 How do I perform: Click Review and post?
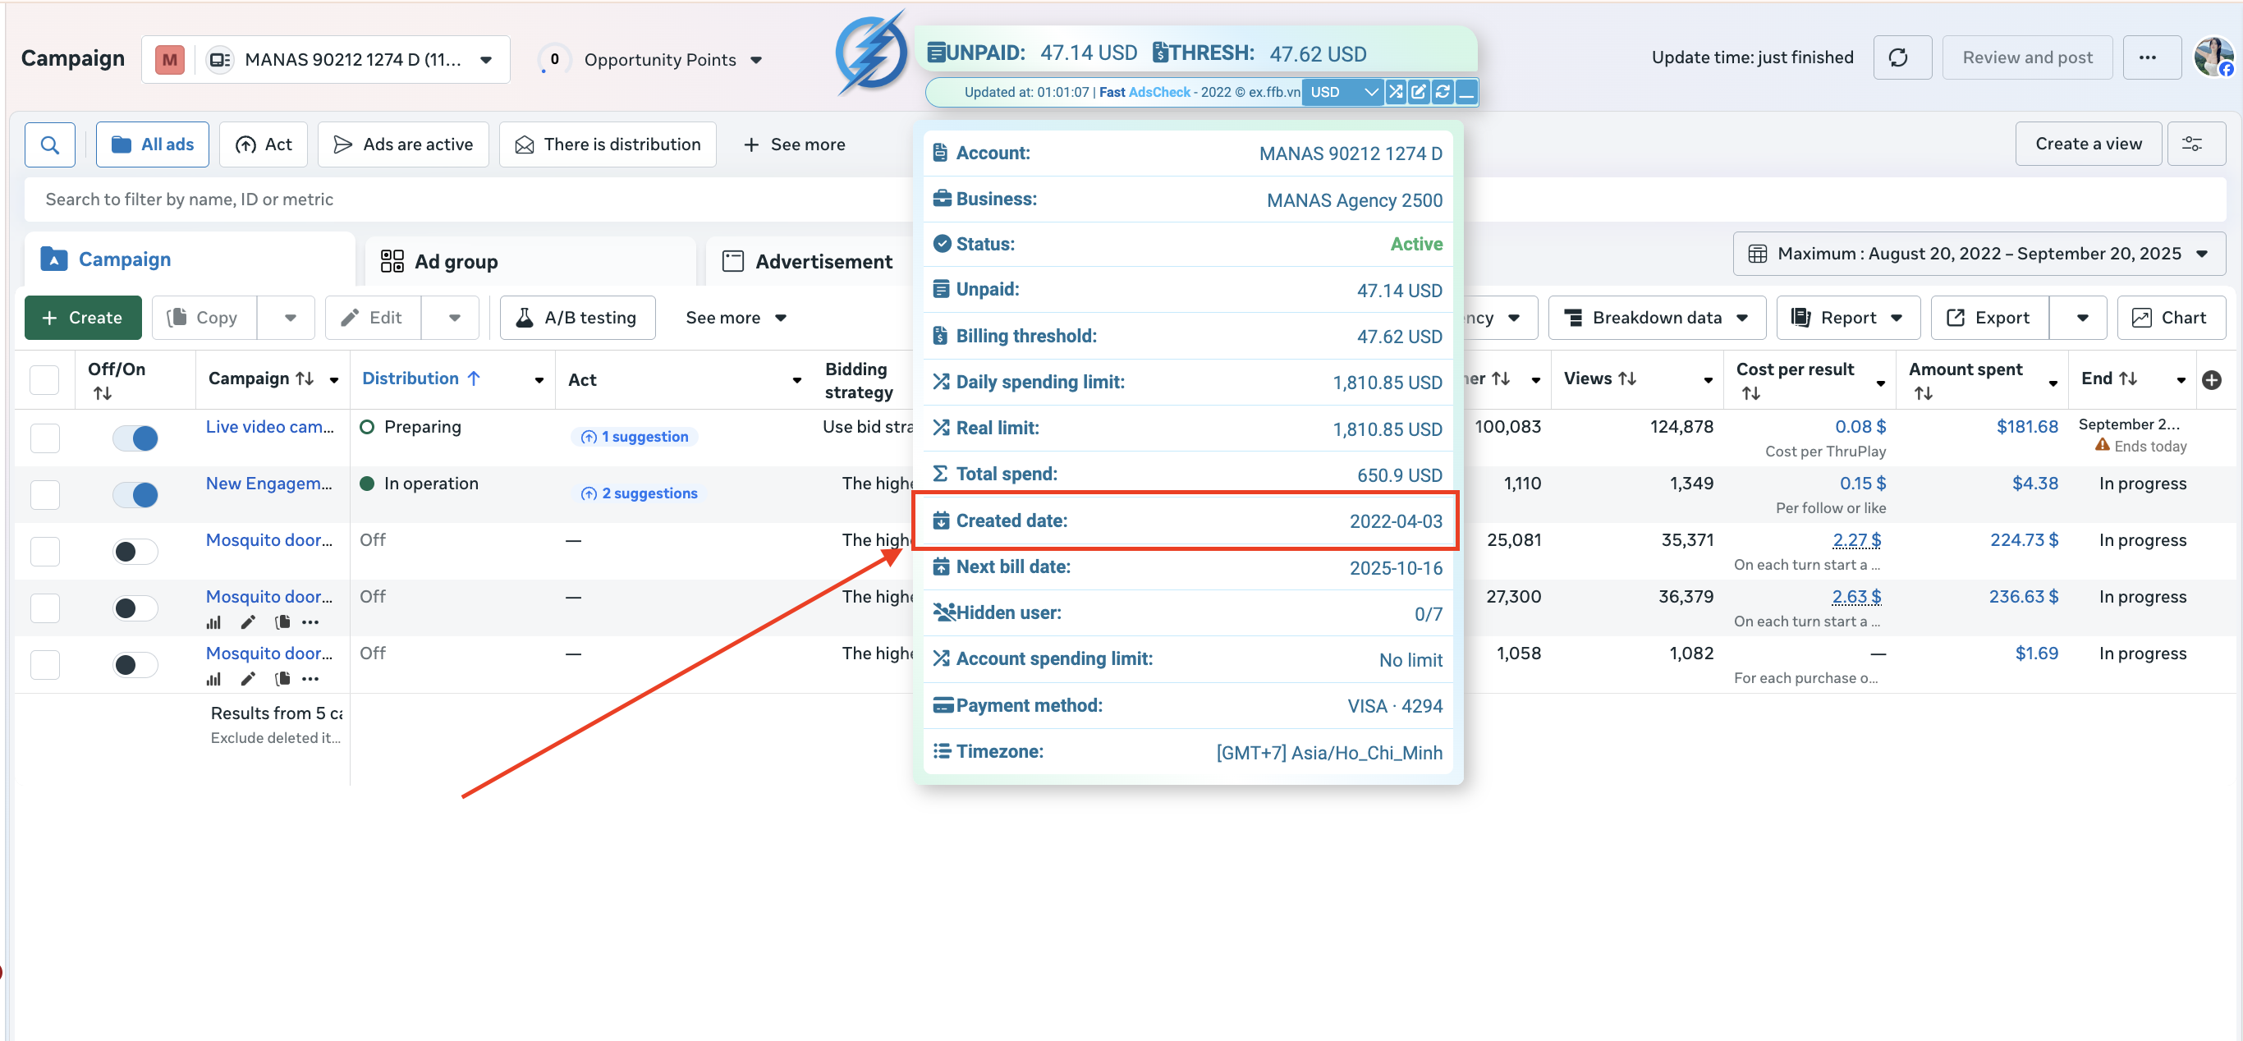click(x=2027, y=57)
